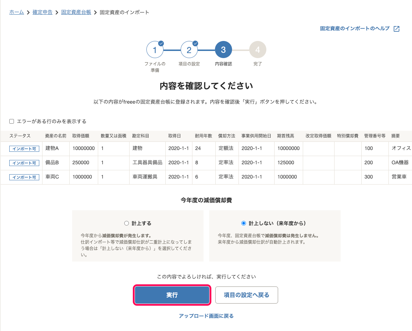Enable エラーがある行のみを表示する checkbox
412x331 pixels.
click(x=11, y=121)
